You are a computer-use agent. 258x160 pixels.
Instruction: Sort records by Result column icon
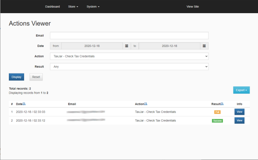tap(222, 104)
